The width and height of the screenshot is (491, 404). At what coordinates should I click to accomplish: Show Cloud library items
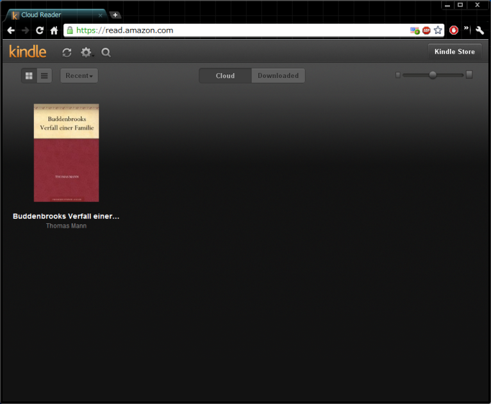point(225,76)
